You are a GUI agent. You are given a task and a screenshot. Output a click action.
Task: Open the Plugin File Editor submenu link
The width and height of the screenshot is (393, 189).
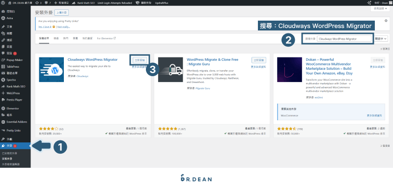tap(11, 164)
